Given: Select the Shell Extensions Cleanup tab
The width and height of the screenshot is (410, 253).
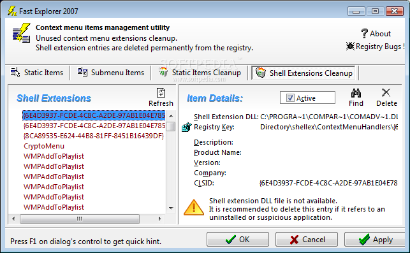Looking at the screenshot, I should click(x=304, y=73).
